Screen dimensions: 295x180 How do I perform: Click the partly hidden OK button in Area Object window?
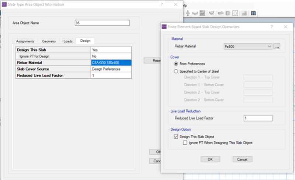tap(155, 152)
